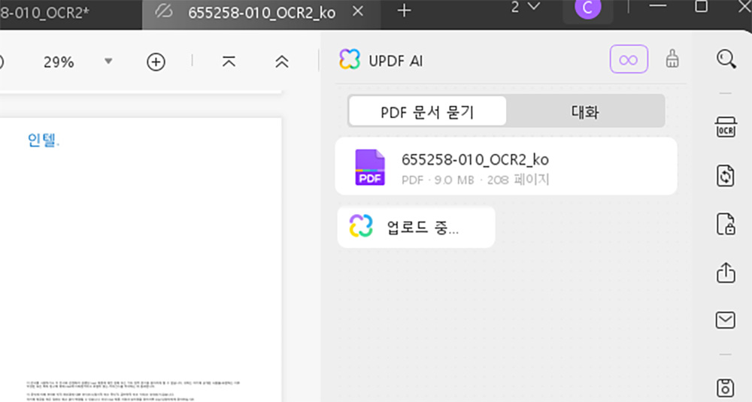This screenshot has height=402, width=752.
Task: Click the 인텔 text in document
Action: pos(43,140)
